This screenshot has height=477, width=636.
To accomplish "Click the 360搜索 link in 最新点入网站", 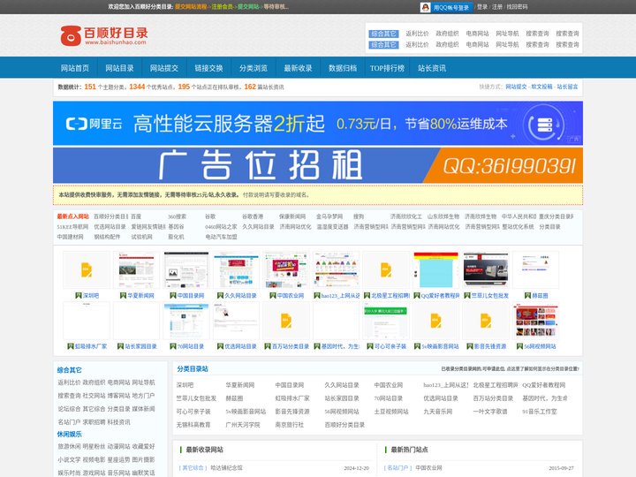I will pos(178,216).
